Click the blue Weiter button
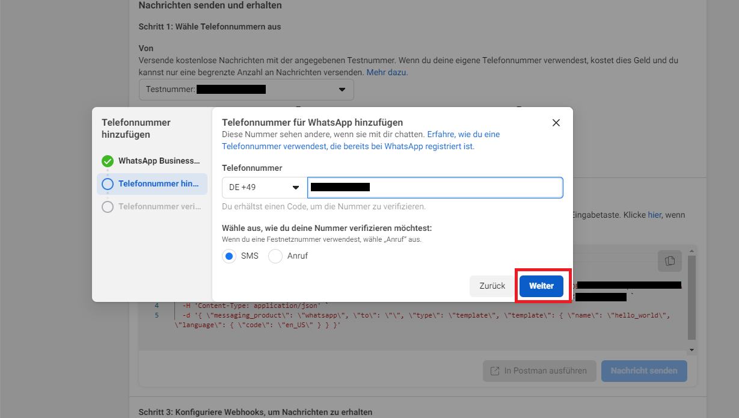Screen dimensions: 739x418 tap(541, 286)
